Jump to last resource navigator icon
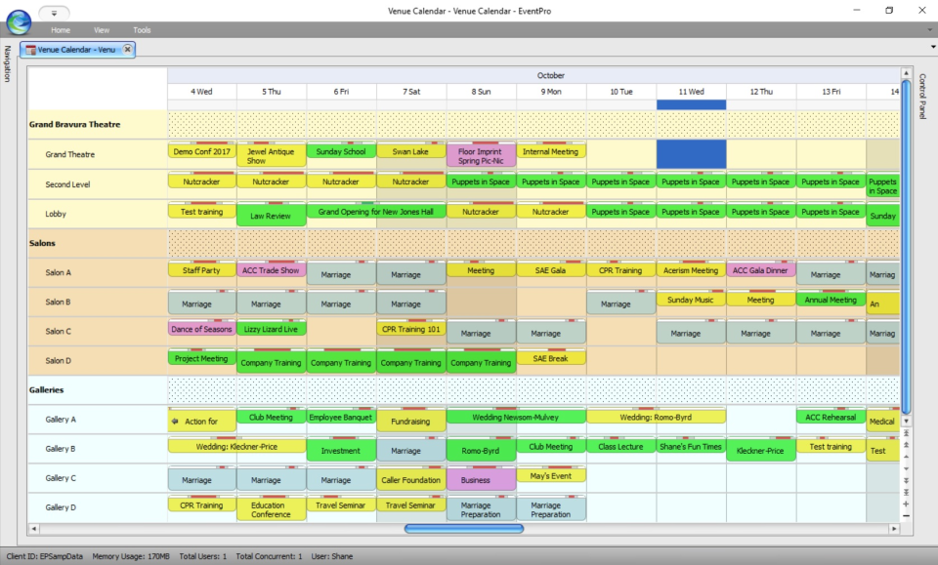Viewport: 938px width, 565px height. click(907, 492)
